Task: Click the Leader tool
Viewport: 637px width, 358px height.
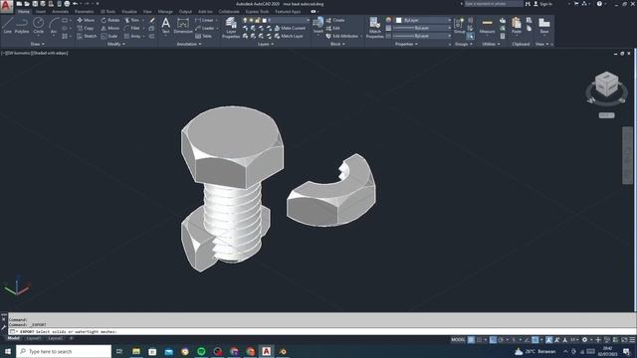Action: pos(205,28)
